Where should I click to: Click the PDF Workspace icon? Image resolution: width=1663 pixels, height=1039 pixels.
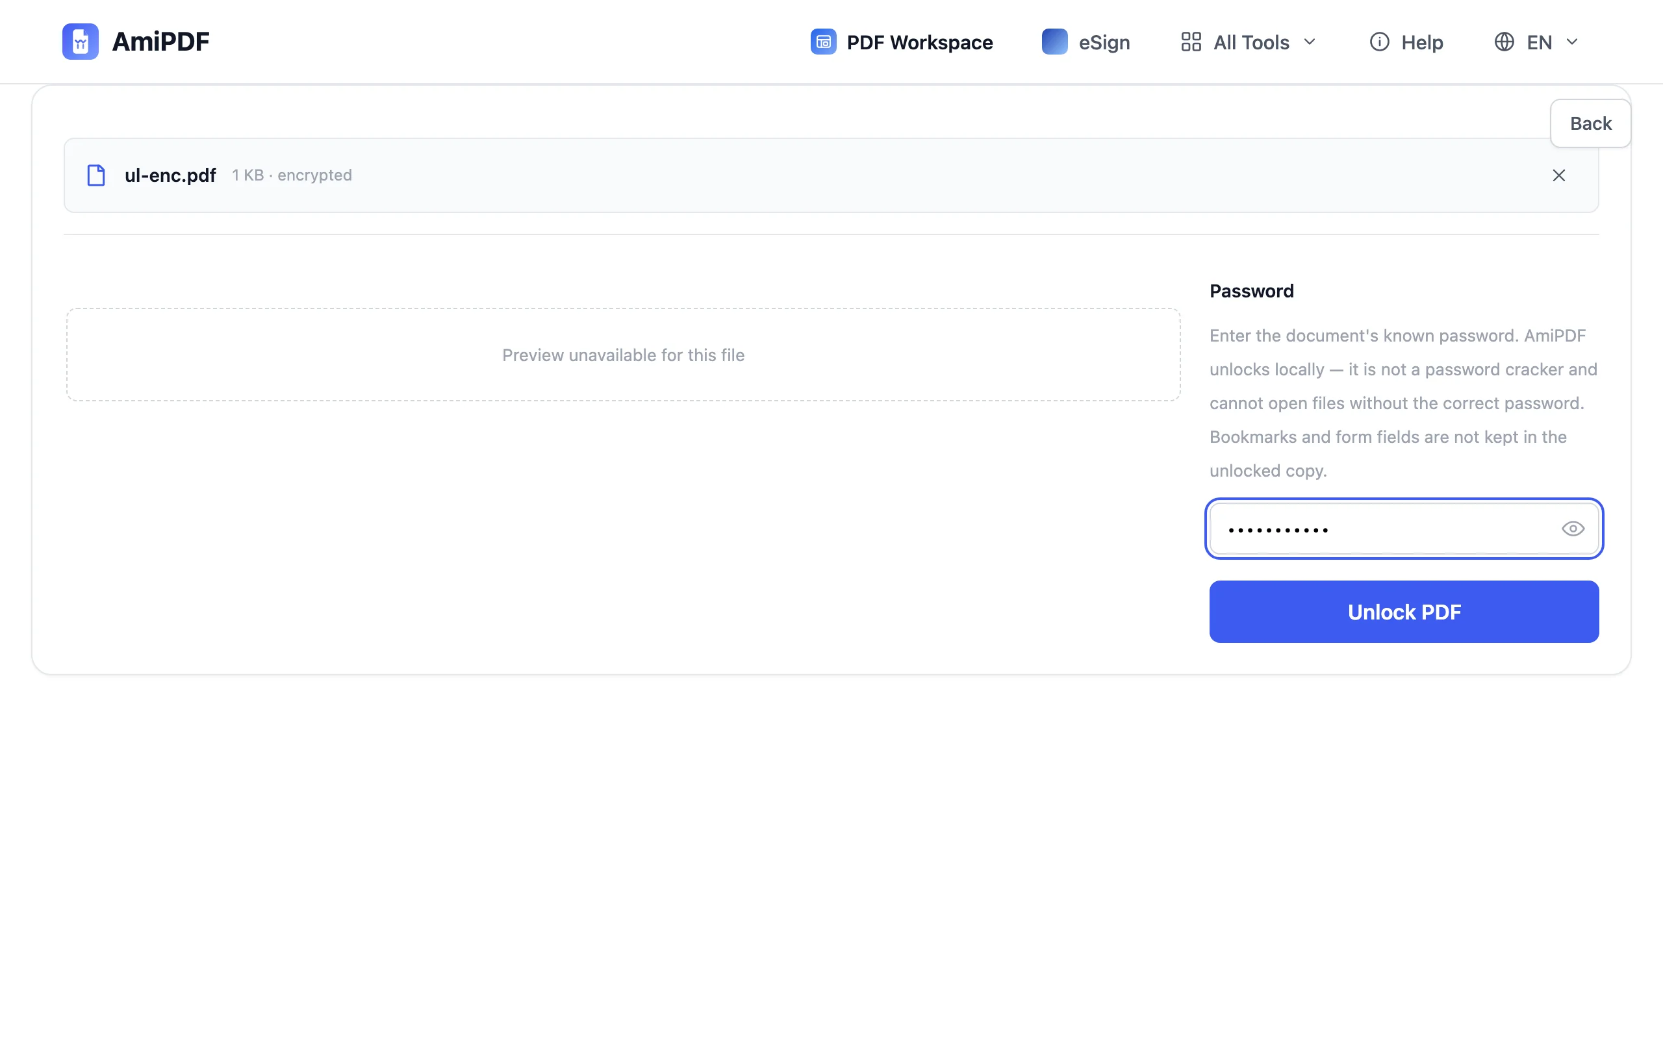click(823, 42)
